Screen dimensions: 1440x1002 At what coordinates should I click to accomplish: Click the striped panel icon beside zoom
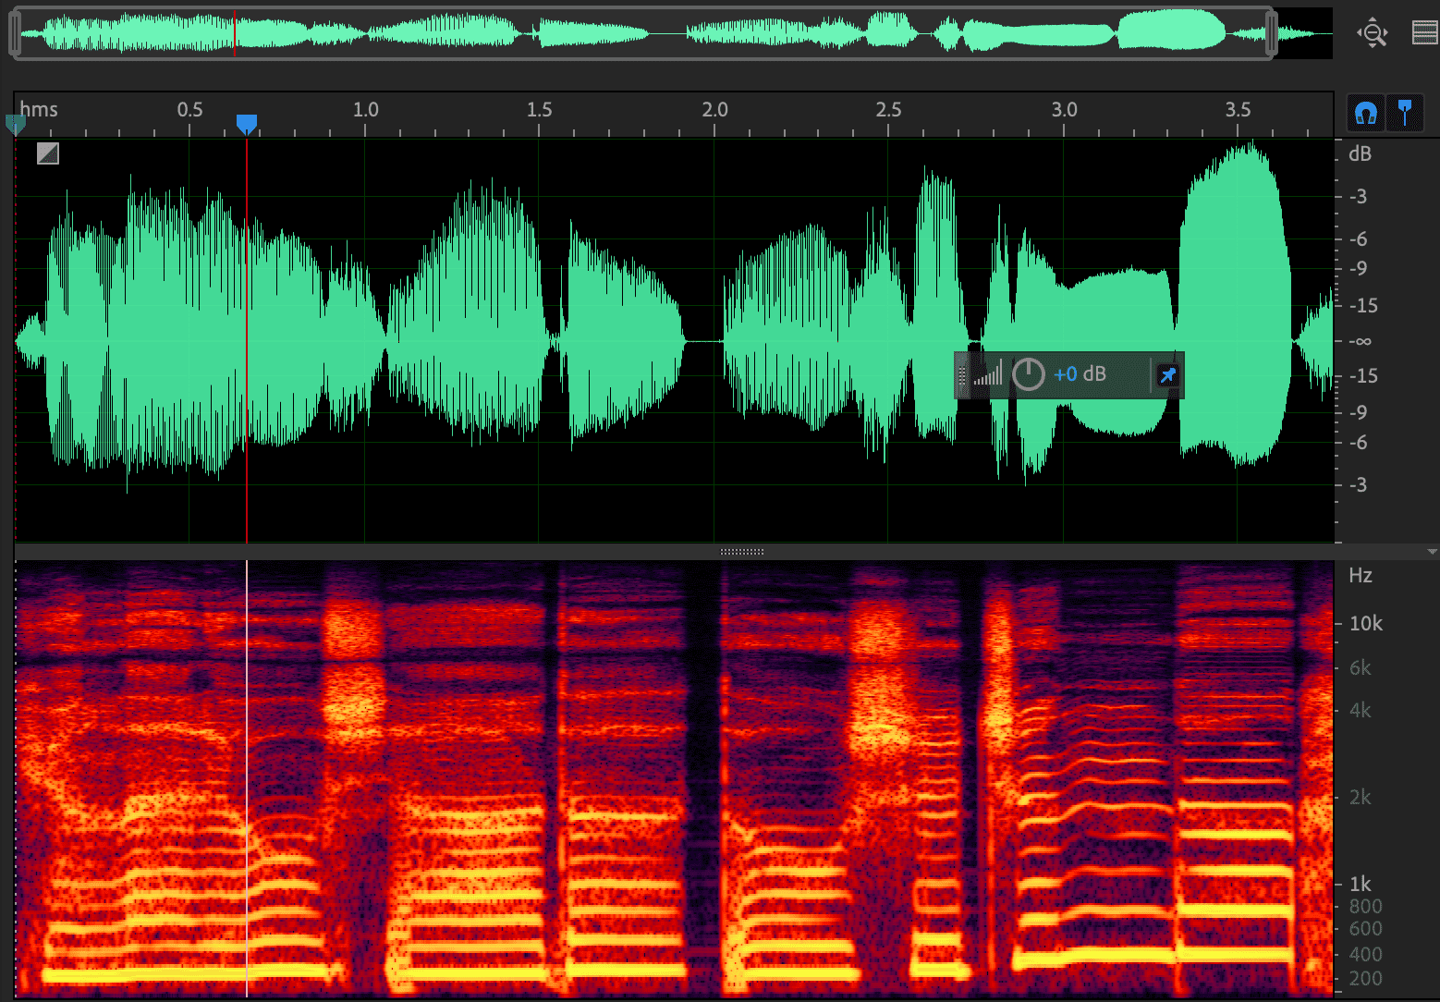click(x=1424, y=33)
